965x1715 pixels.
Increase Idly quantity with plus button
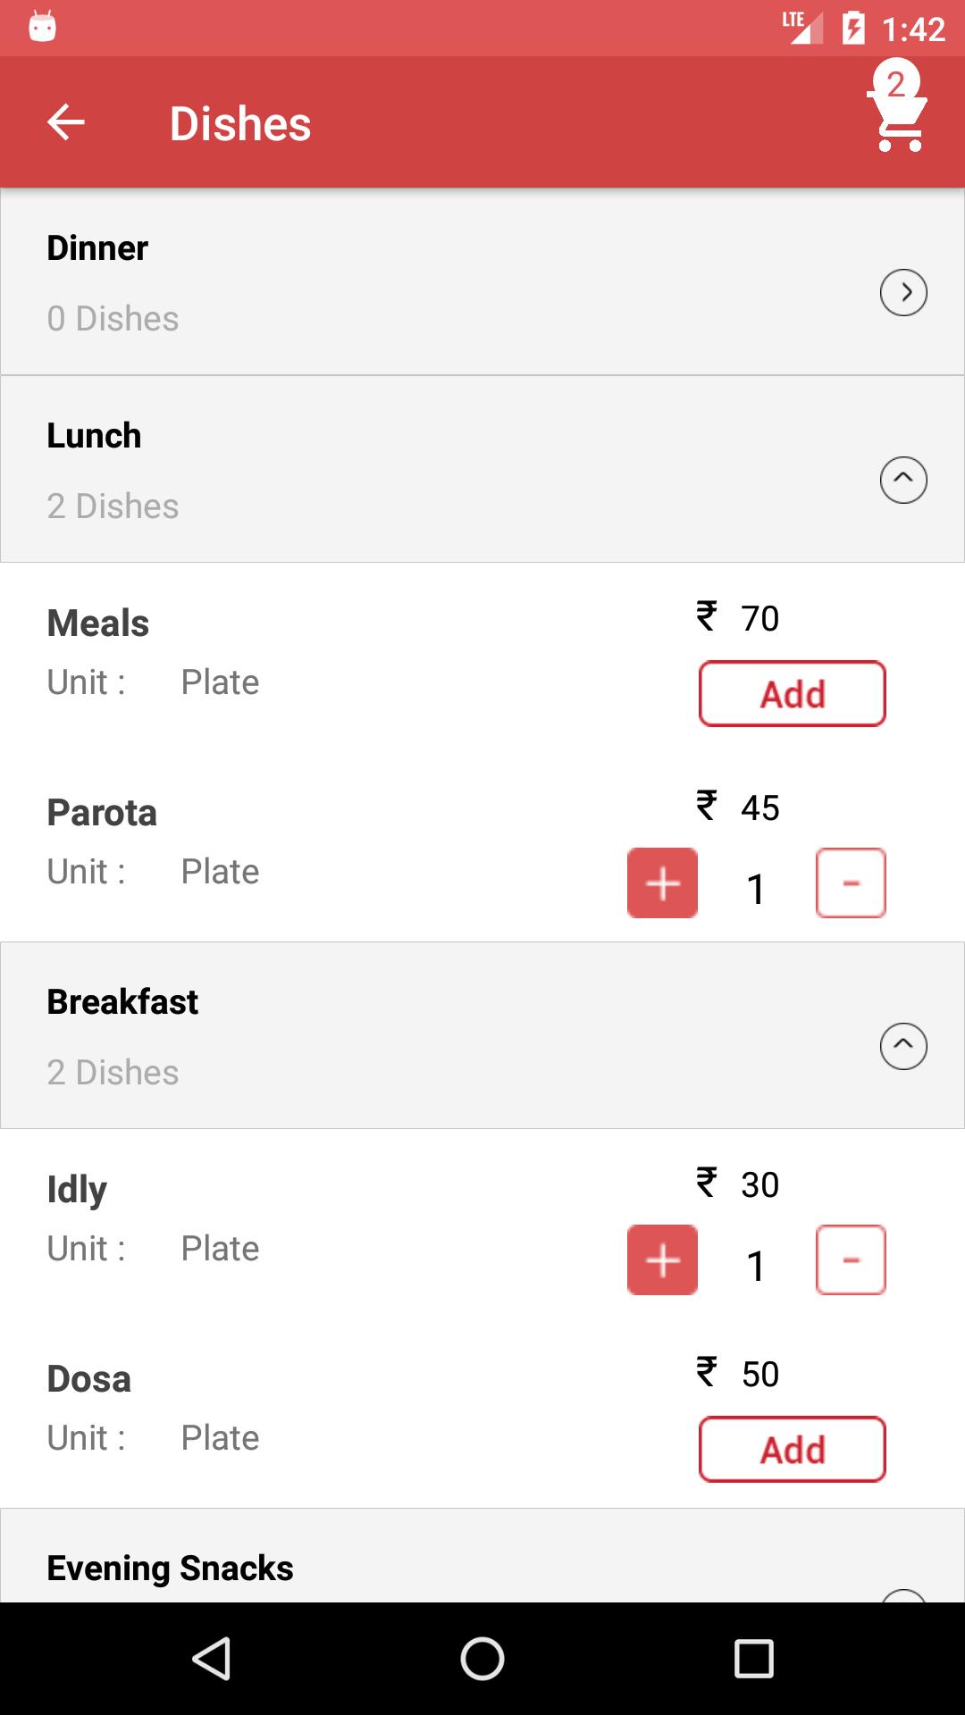click(662, 1260)
